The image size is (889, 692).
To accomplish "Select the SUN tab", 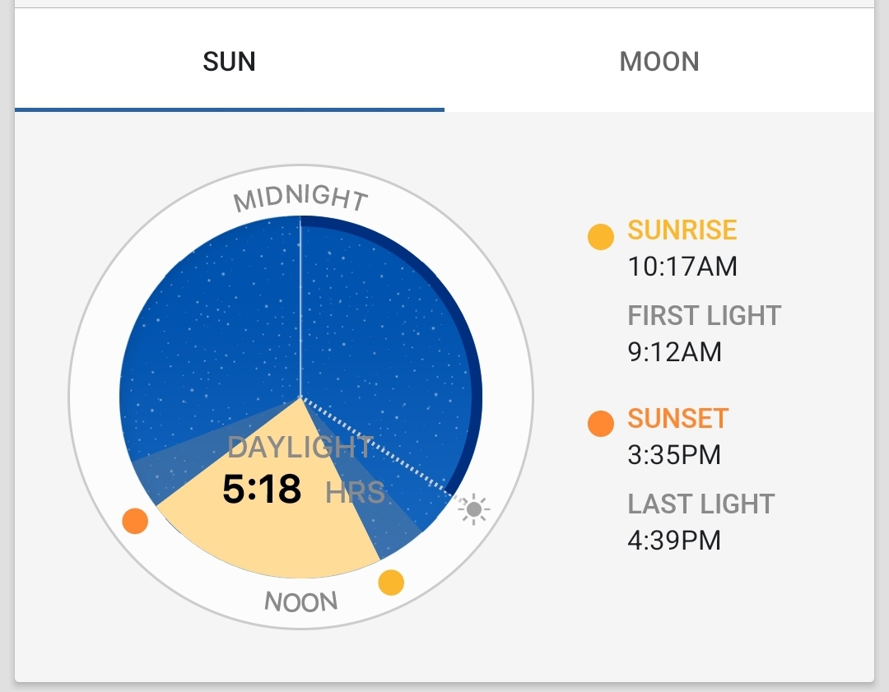I will 229,61.
